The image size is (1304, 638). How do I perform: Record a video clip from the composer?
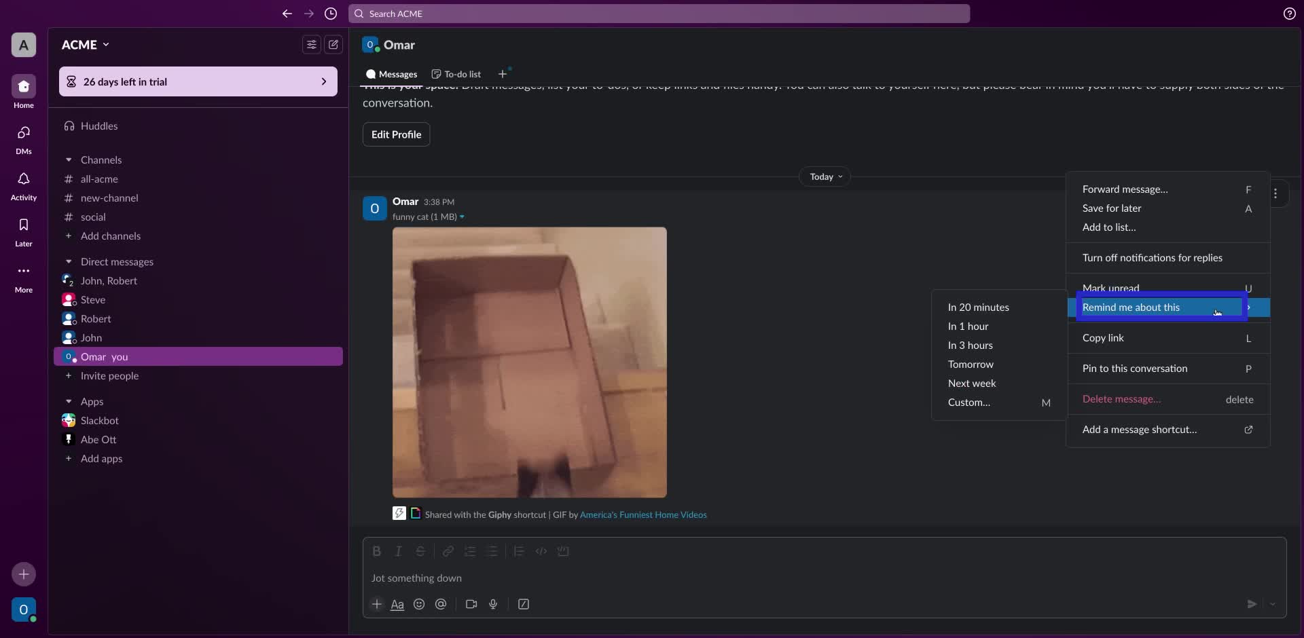[x=471, y=603]
